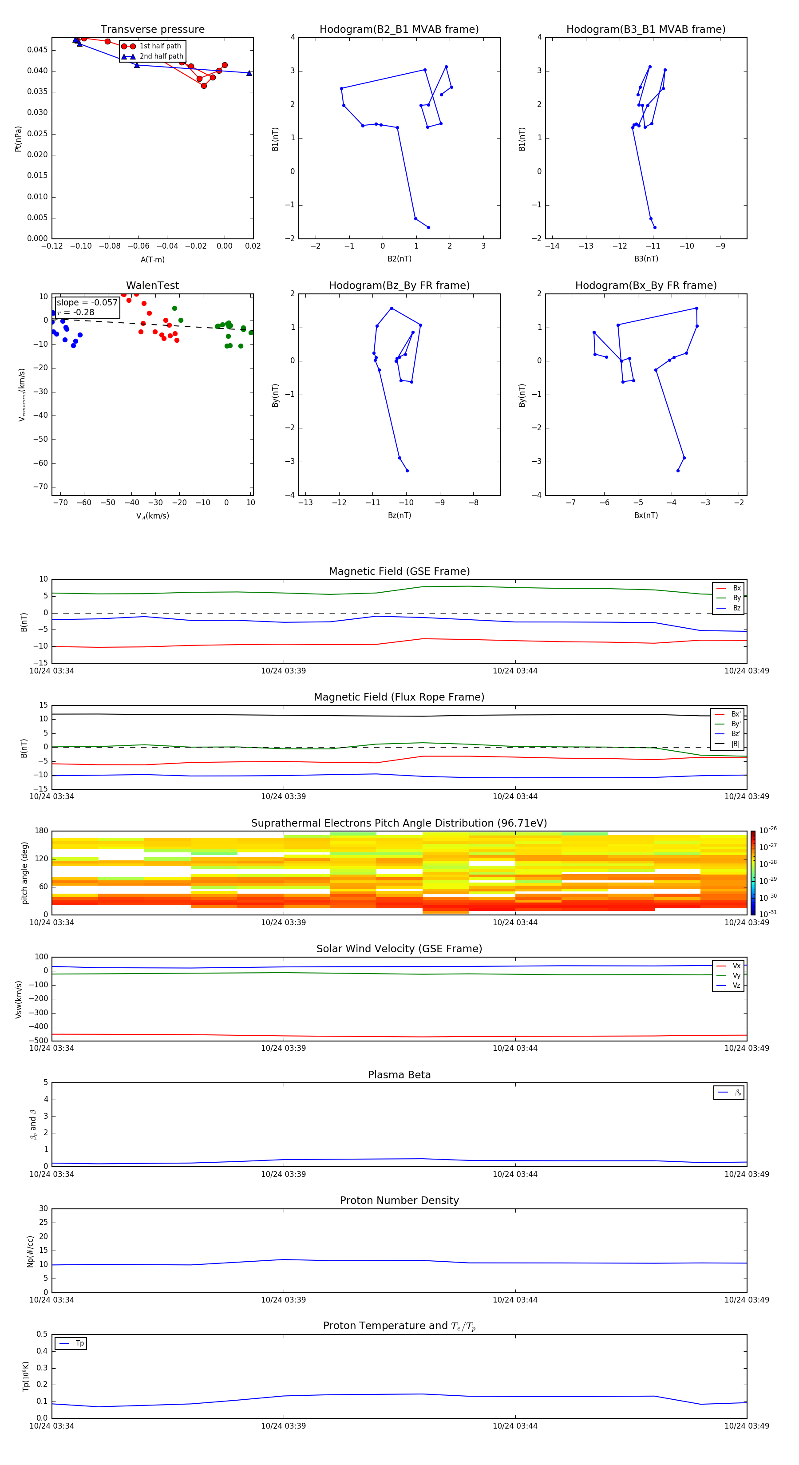Screen dimensions: 799x1465
Task: Click the "10/24 03:49" tick under Plasma Beta
Action: tap(747, 1174)
